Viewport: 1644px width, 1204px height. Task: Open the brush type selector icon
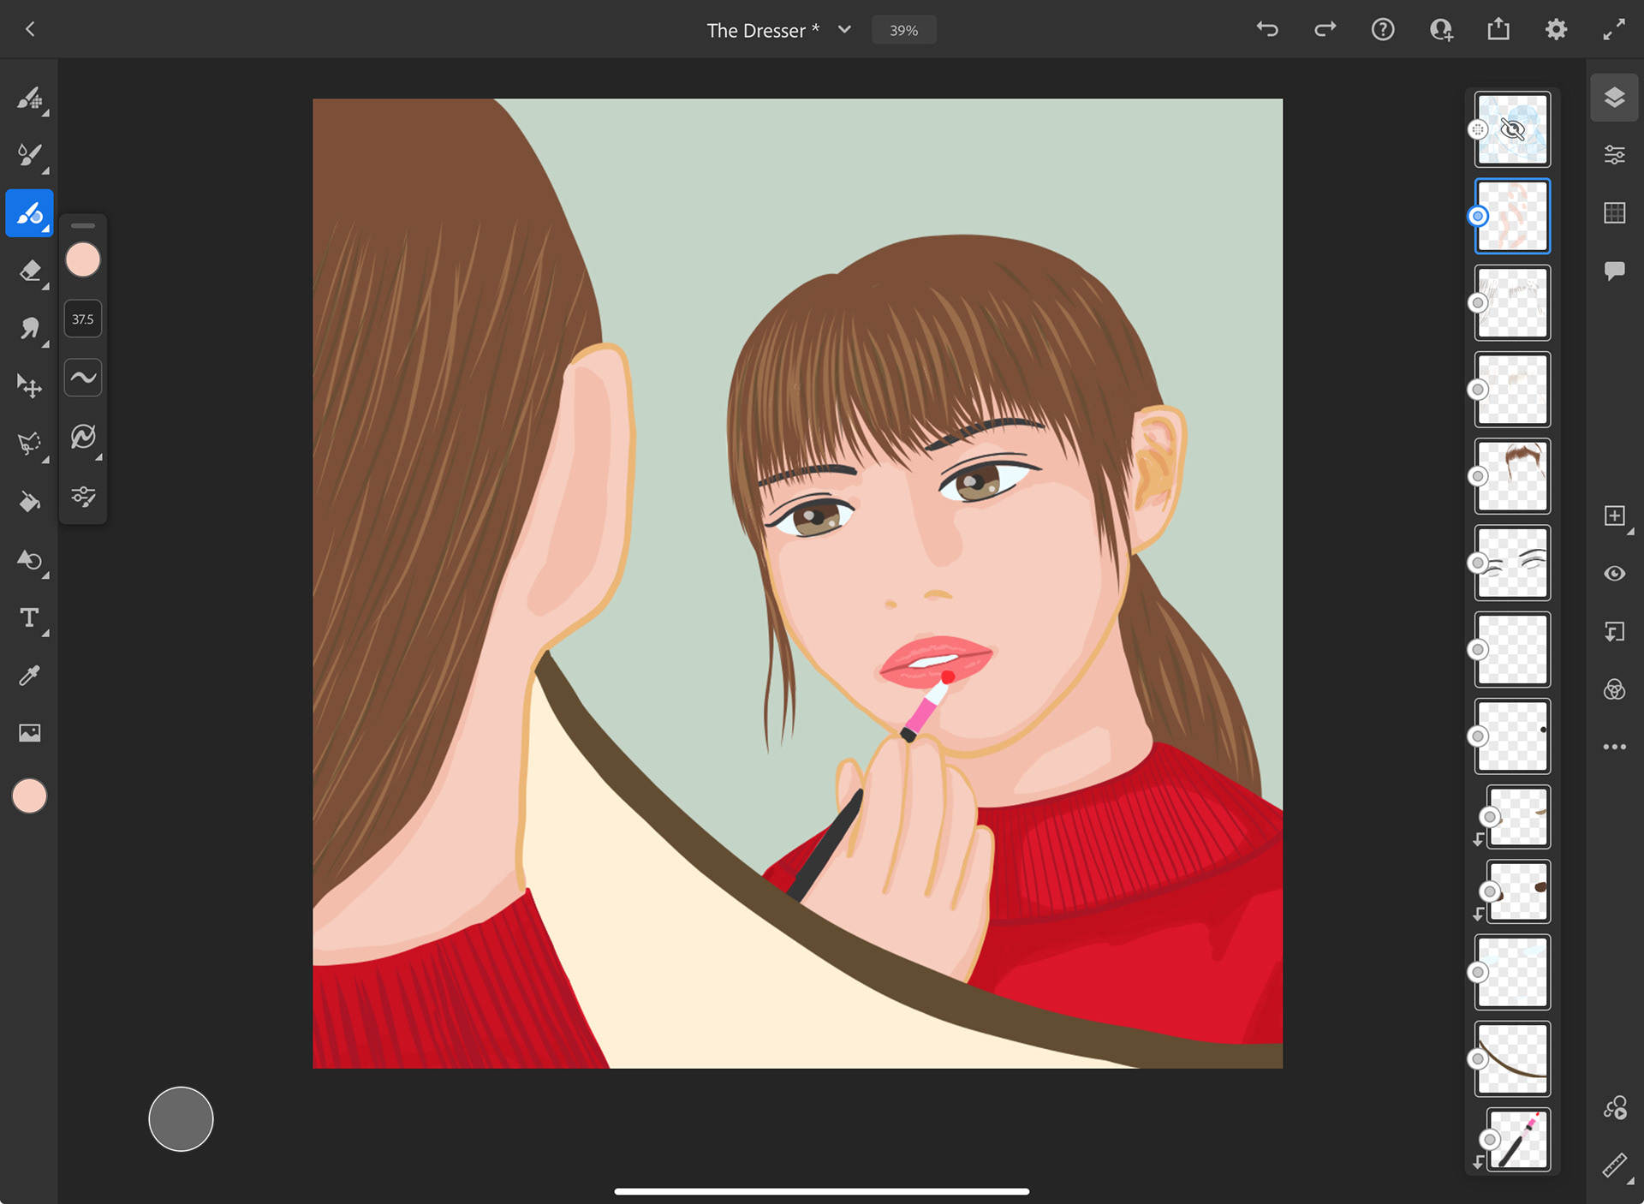point(83,437)
